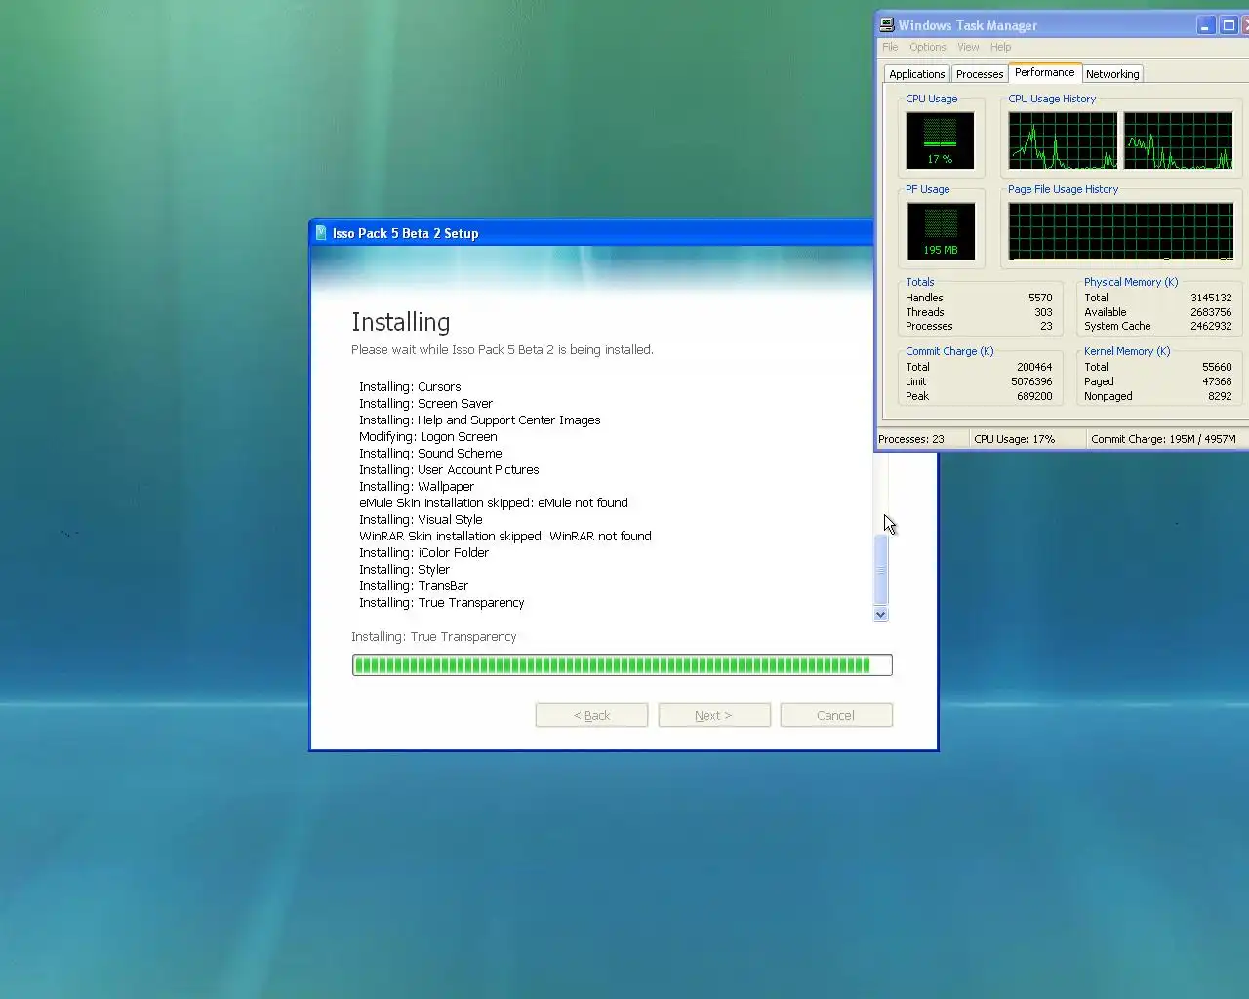Screen dimensions: 1249x999
Task: Click the left CPU Usage History graph
Action: click(1063, 140)
